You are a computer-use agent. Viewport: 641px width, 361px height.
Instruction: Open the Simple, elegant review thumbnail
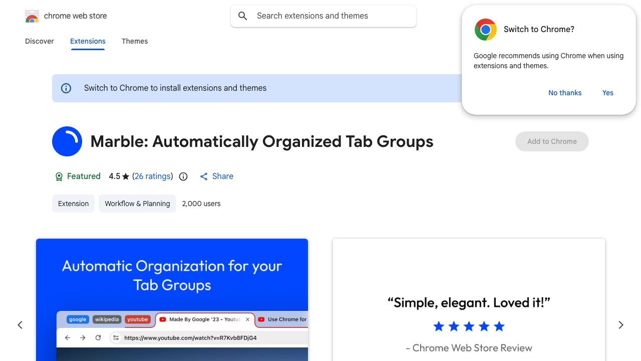(x=469, y=300)
